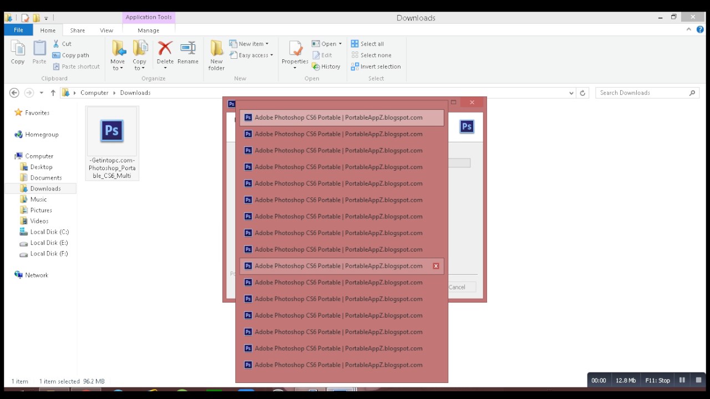Pause the screen recording
Viewport: 710px width, 399px height.
[x=682, y=380]
